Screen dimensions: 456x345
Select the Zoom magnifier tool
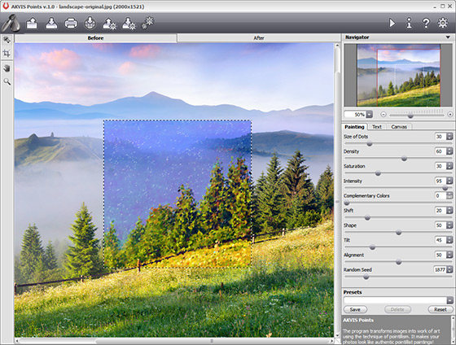pyautogui.click(x=7, y=81)
